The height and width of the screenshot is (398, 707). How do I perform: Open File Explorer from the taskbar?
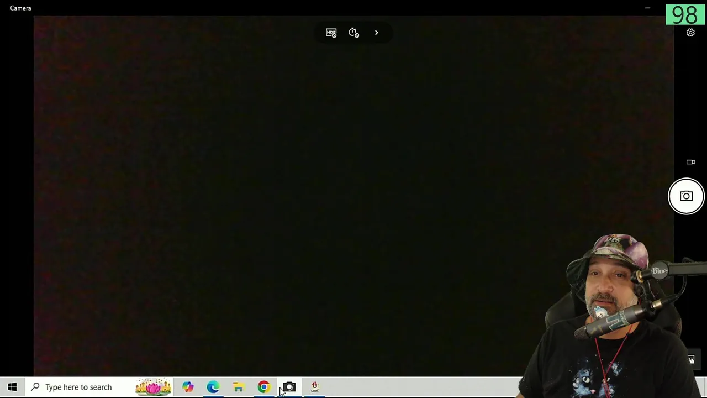238,387
